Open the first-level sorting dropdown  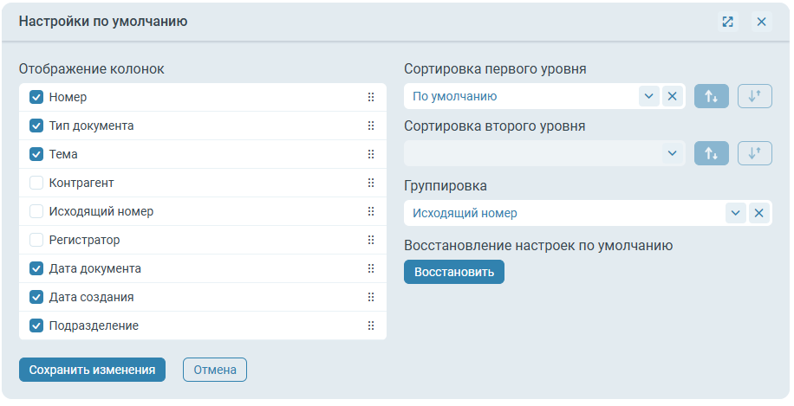coord(648,96)
